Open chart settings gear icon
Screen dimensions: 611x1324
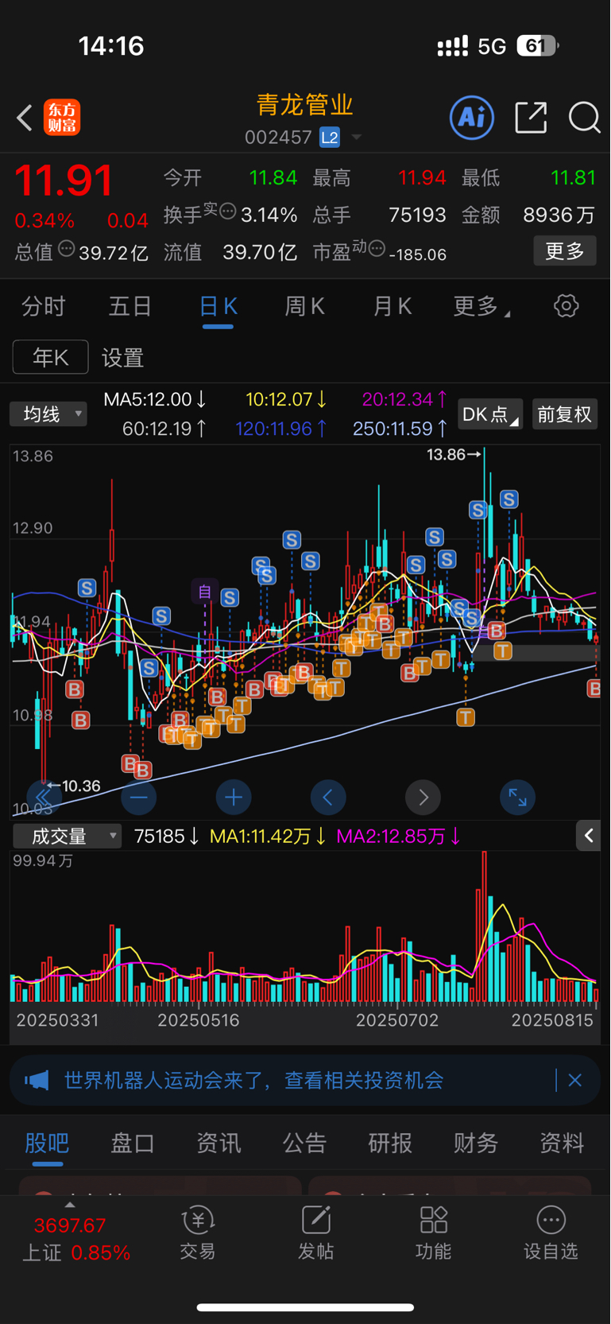[566, 306]
